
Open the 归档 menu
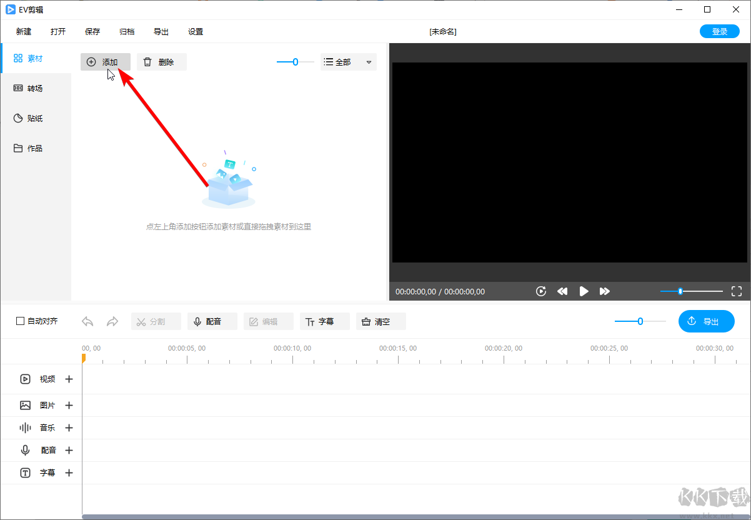click(x=127, y=31)
